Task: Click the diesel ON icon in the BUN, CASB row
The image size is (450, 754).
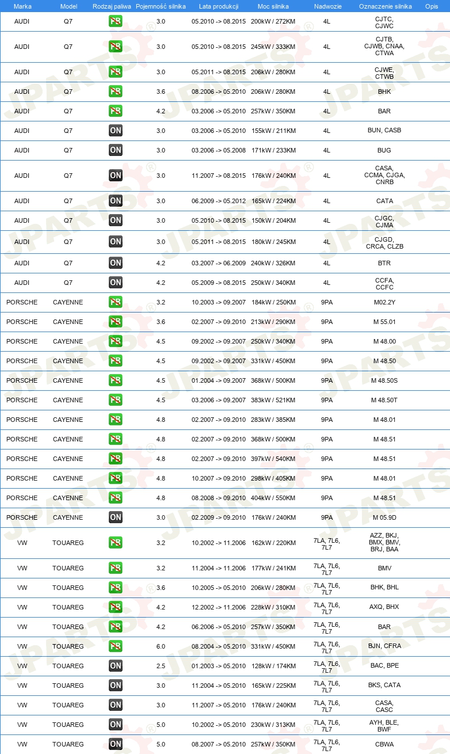Action: 116,131
